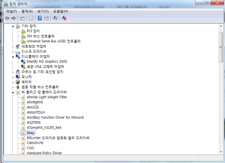Click the scrollbar up arrow
The height and width of the screenshot is (163, 225).
[x=221, y=26]
